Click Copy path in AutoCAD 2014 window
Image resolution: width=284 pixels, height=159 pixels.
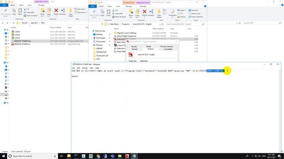tap(117, 14)
